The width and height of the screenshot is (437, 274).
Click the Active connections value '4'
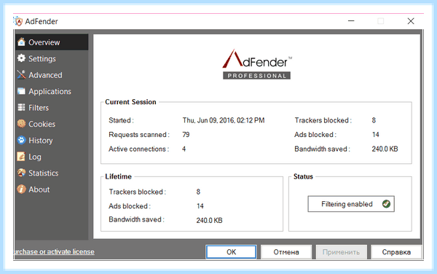point(184,149)
